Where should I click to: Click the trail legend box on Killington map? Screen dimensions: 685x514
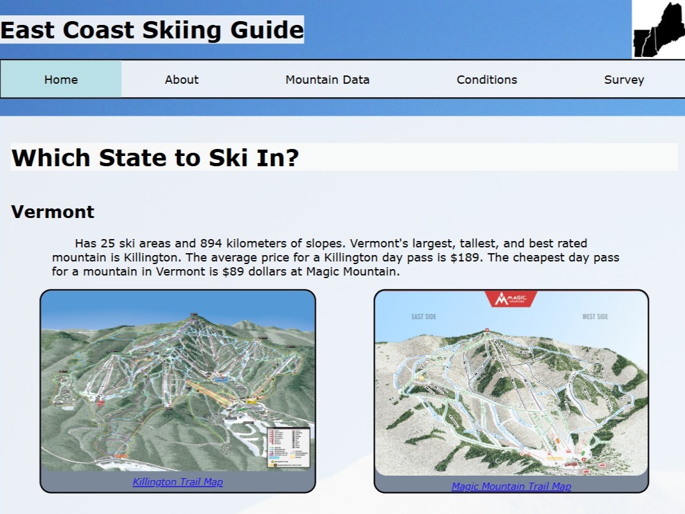click(289, 447)
